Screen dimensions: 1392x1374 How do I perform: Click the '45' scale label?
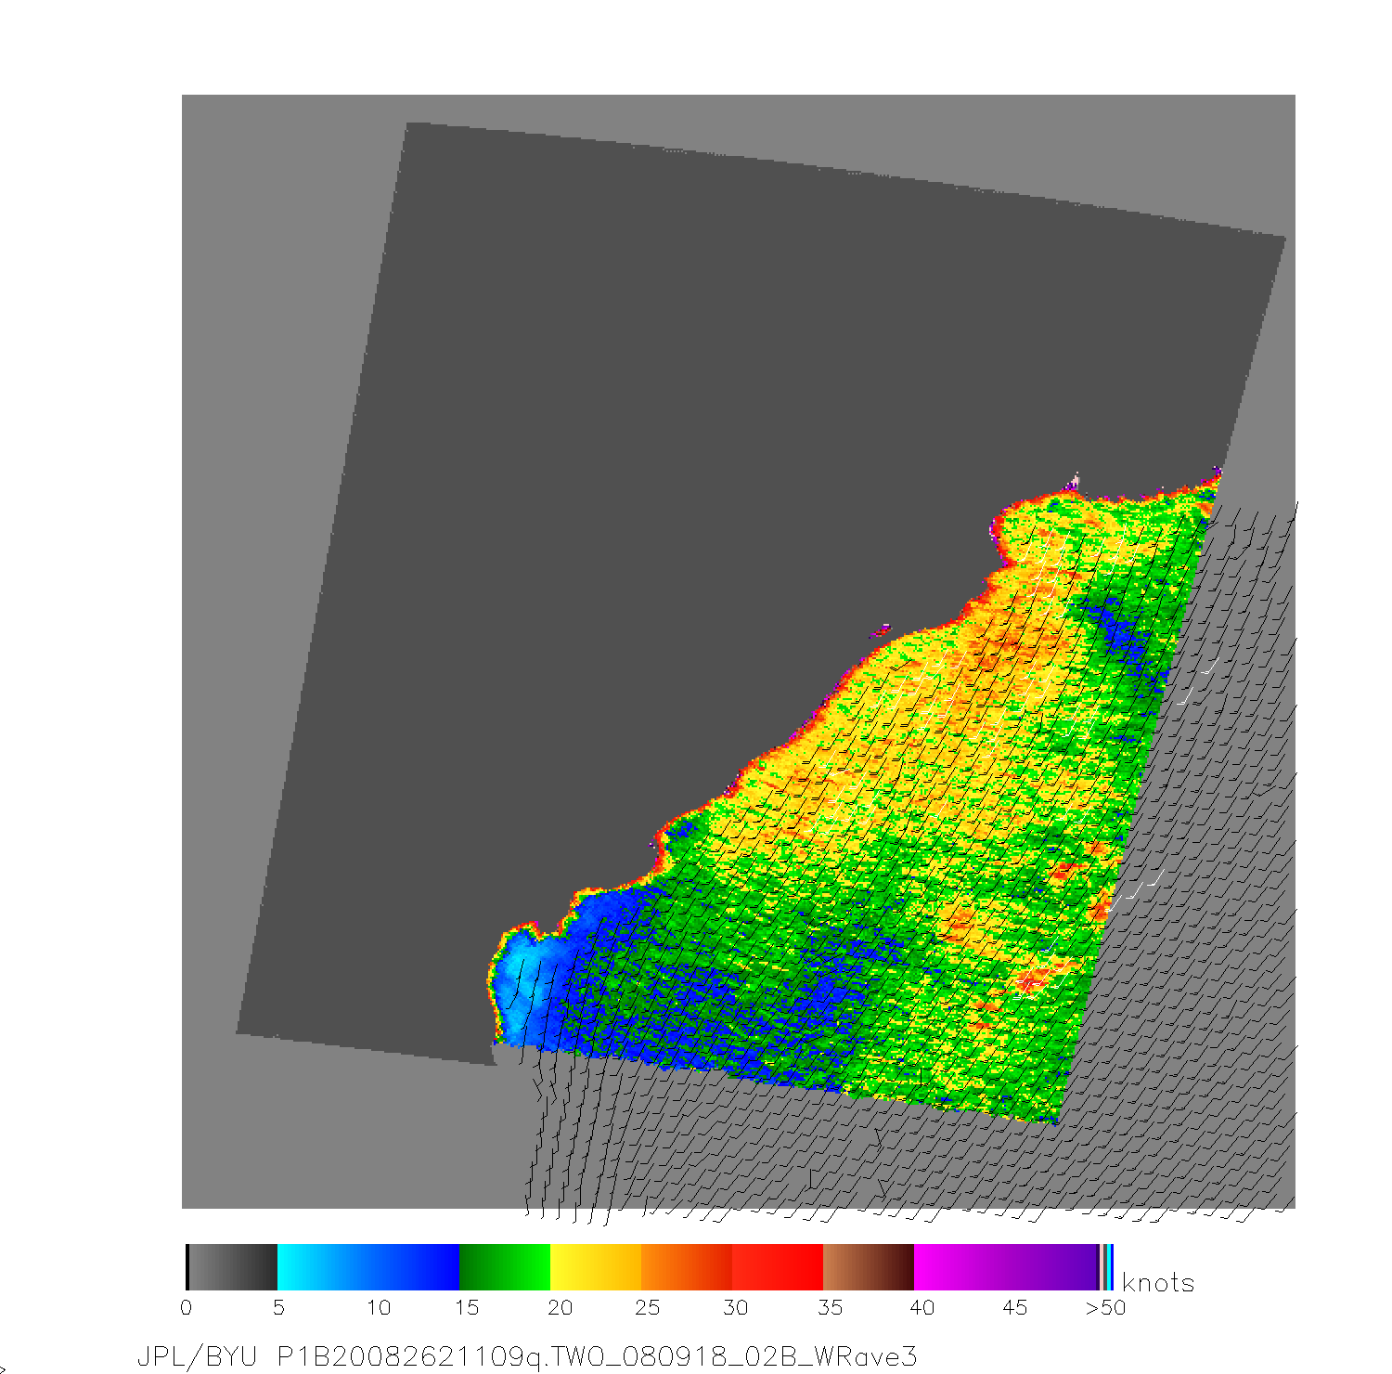click(x=1014, y=1308)
